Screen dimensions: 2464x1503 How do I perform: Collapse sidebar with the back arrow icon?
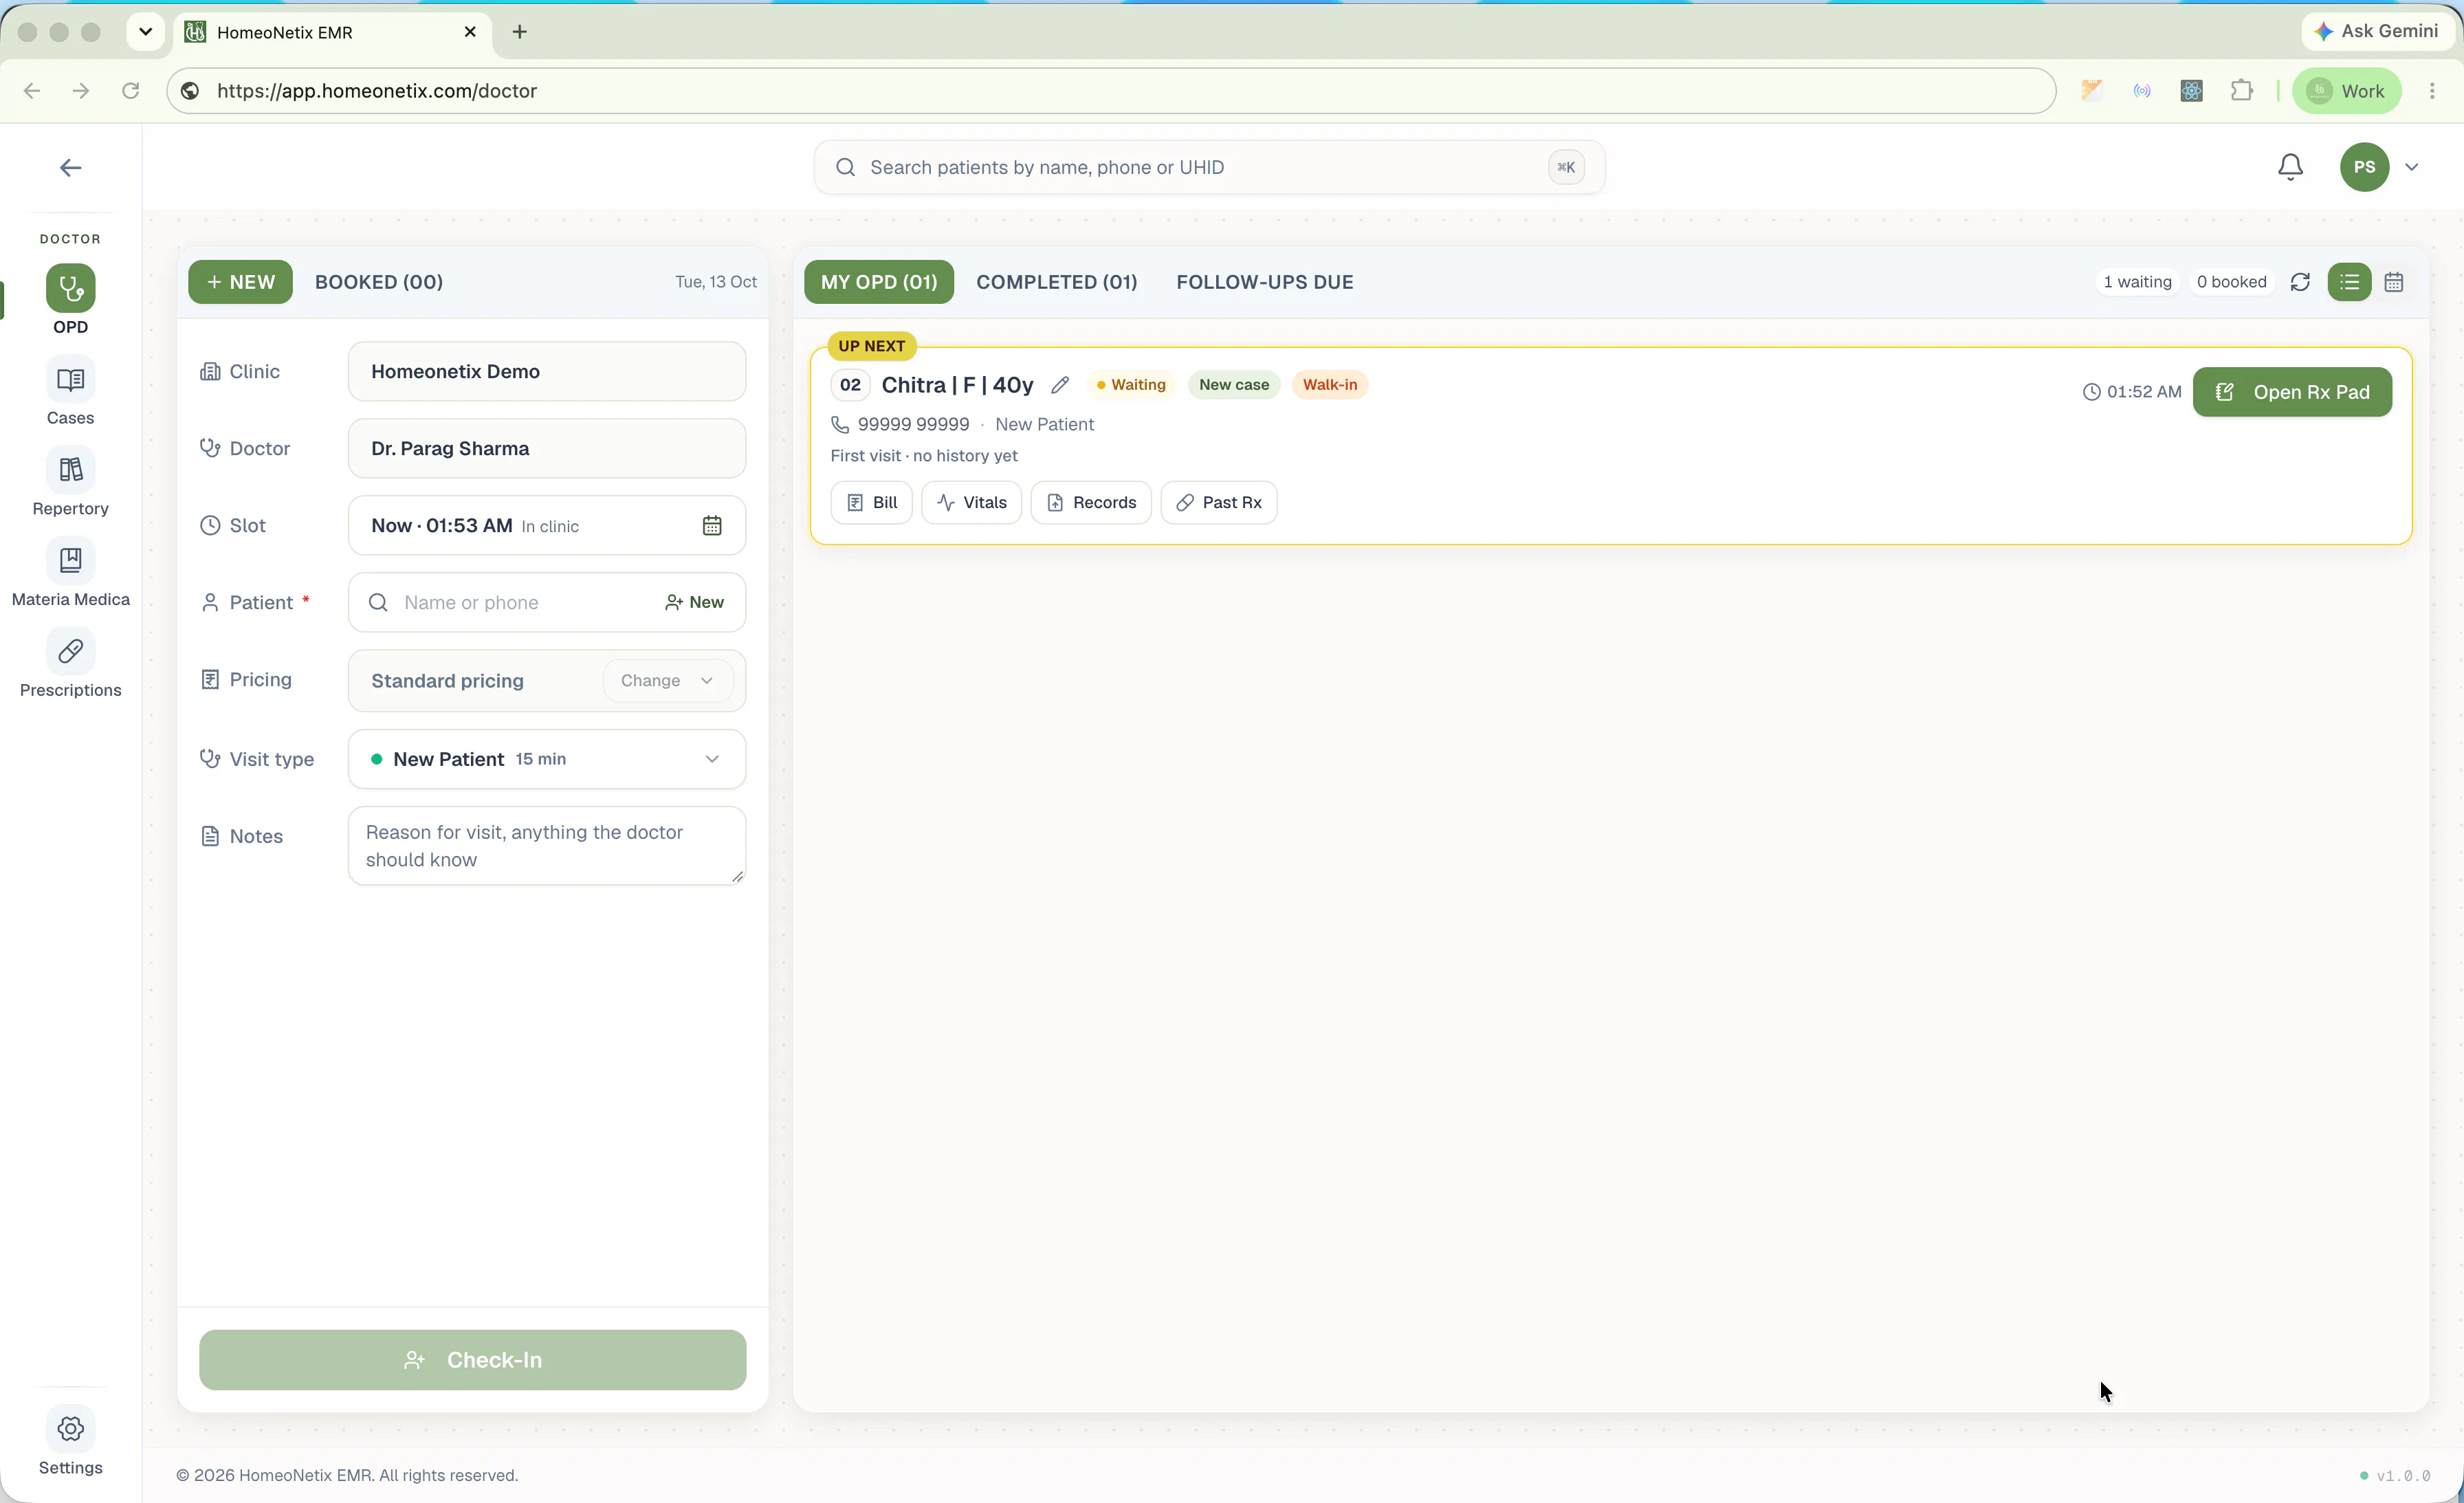tap(70, 168)
